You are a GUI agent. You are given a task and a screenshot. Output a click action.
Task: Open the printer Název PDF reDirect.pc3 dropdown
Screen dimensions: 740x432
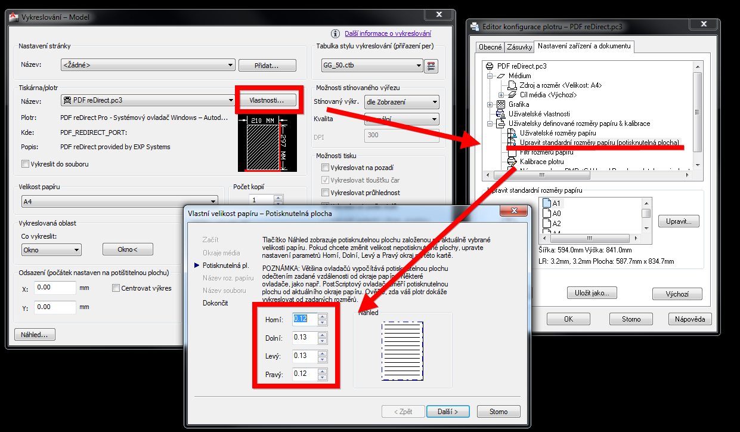(x=148, y=100)
